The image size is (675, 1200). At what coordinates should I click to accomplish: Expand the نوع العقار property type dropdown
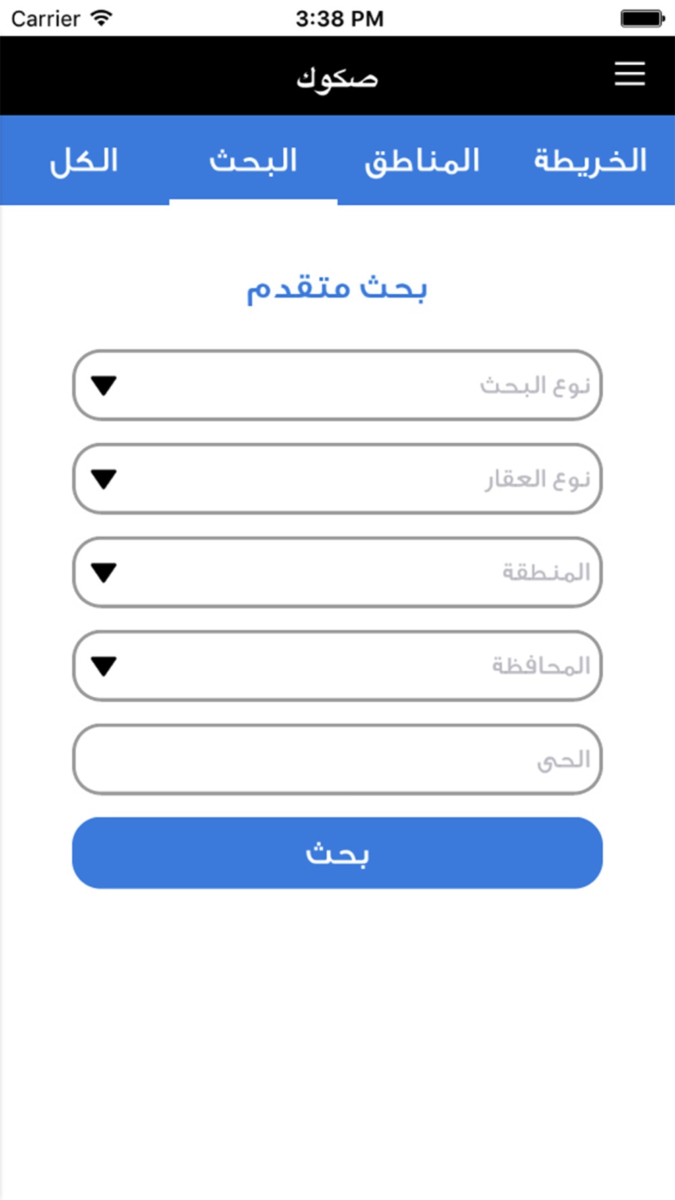coord(337,479)
